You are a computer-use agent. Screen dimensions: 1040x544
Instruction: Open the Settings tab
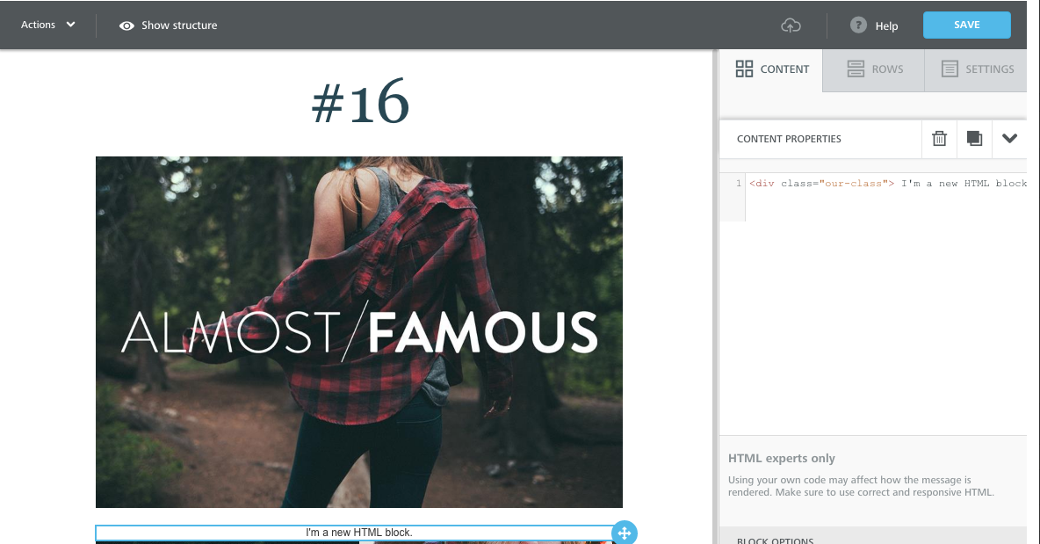point(977,69)
